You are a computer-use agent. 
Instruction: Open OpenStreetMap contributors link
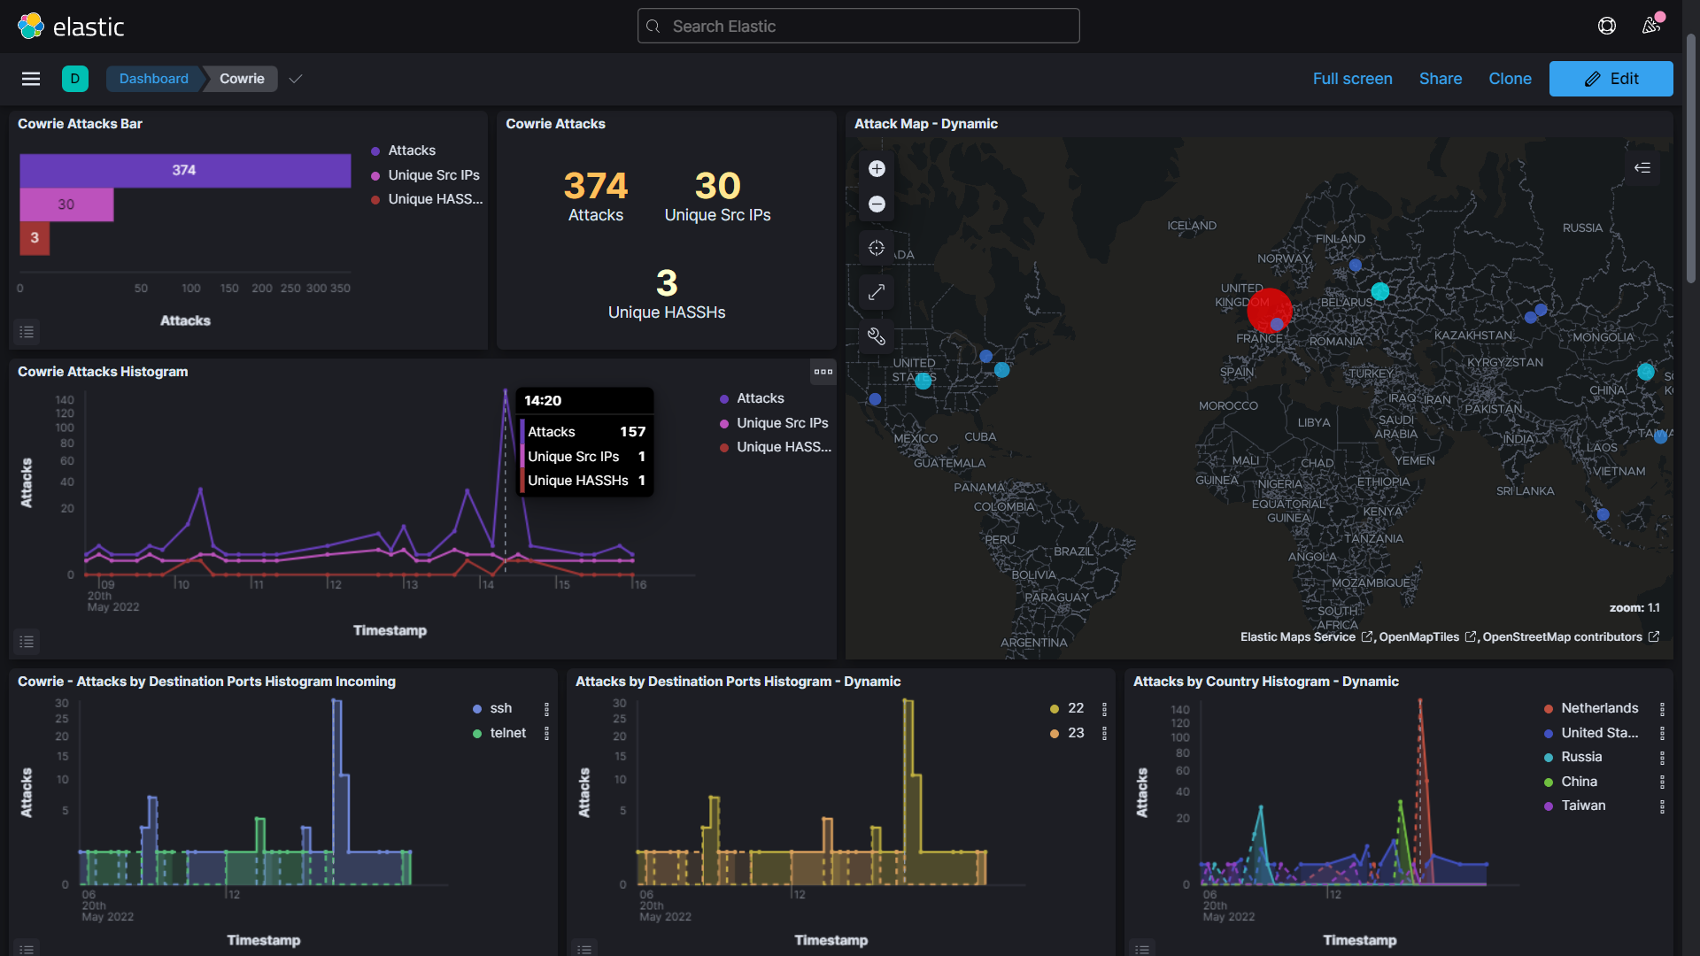[x=1570, y=637]
